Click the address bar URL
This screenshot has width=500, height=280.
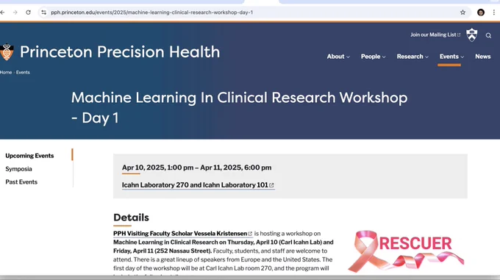click(151, 12)
